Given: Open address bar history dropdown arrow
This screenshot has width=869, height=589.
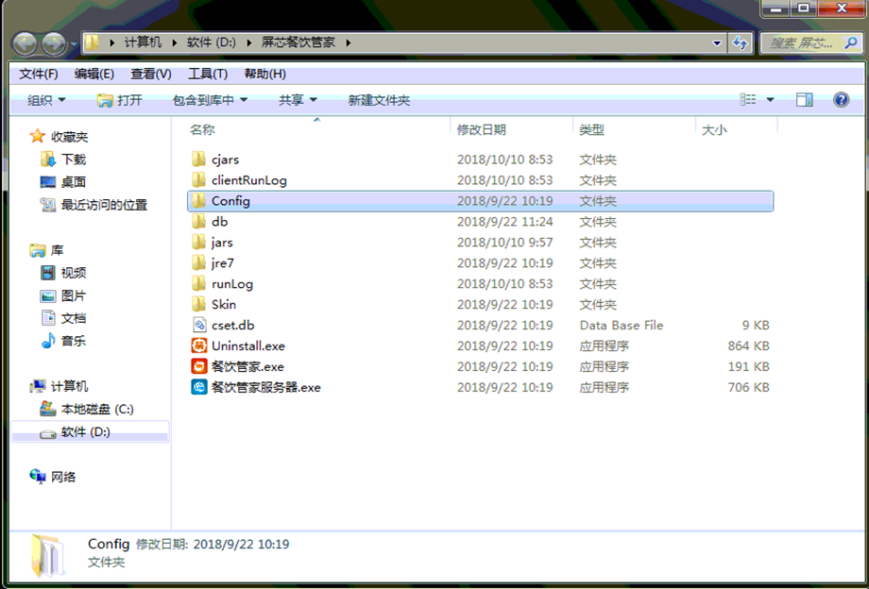Looking at the screenshot, I should tap(717, 43).
